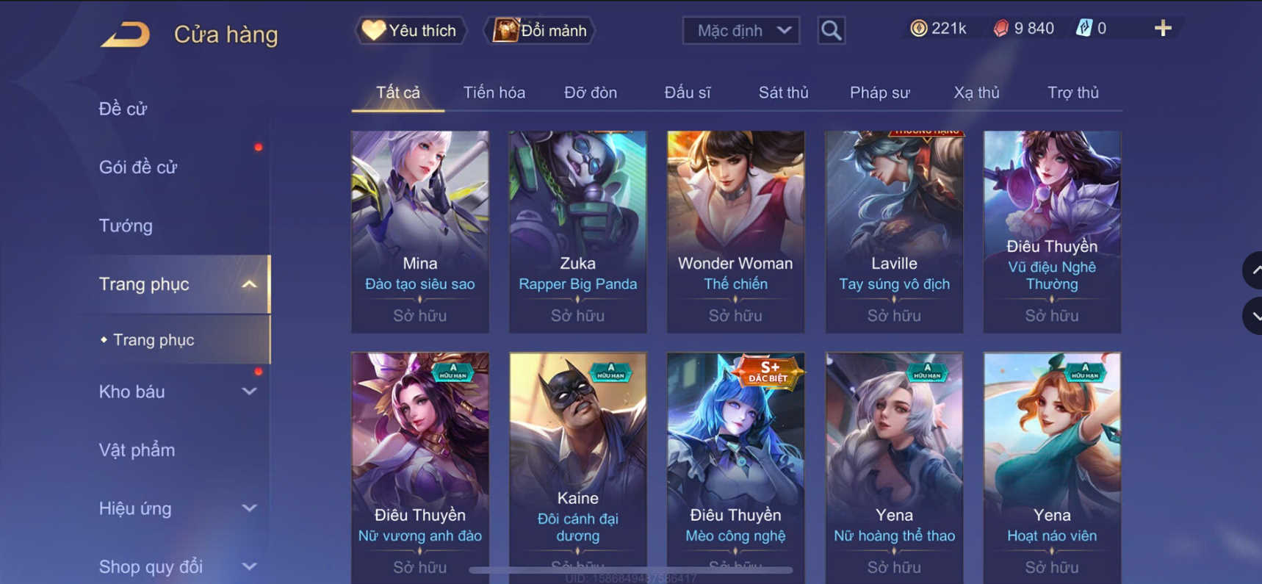Select the Điêu Thuyền Mèo công nghệ card
Viewport: 1262px width, 584px height.
tap(735, 464)
